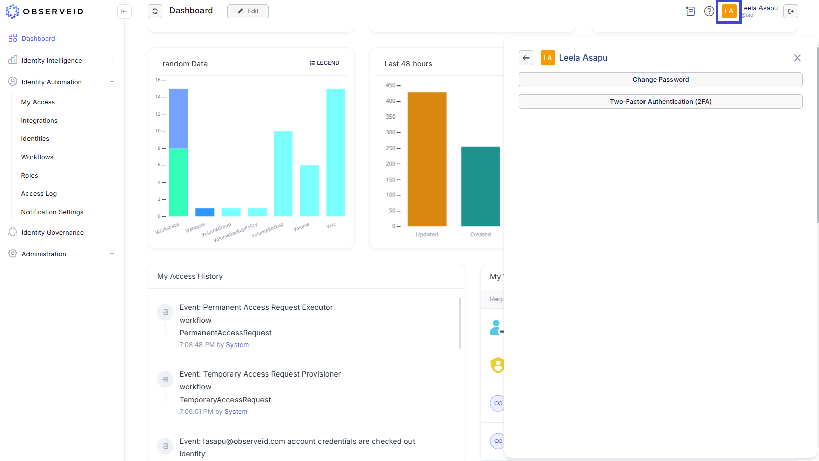Close the Leela Asapu profile panel

pos(797,58)
